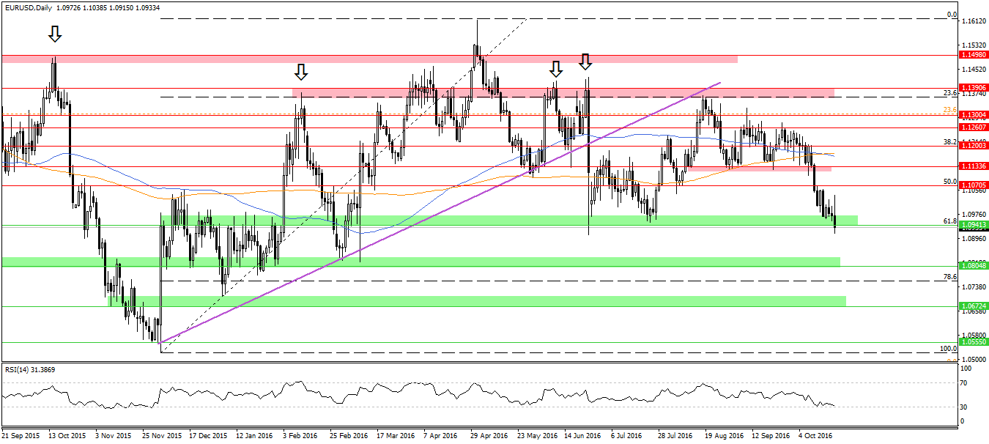Click the down arrow above the February 2016 peak

(301, 72)
